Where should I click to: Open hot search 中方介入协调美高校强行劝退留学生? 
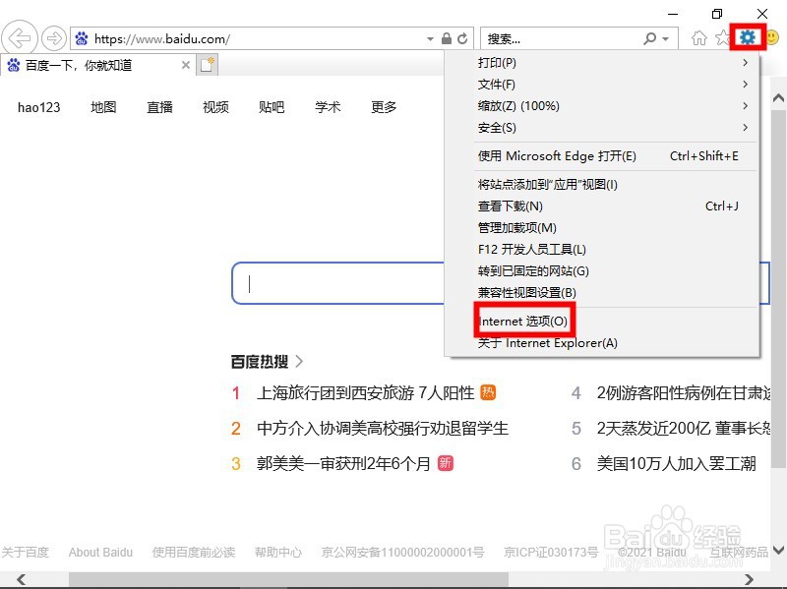tap(383, 428)
